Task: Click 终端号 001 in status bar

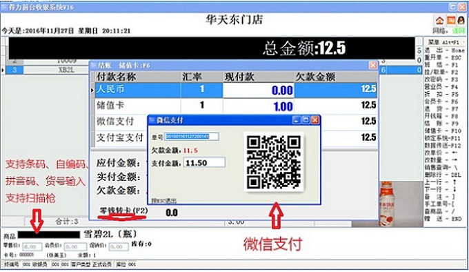Action: click(x=17, y=264)
